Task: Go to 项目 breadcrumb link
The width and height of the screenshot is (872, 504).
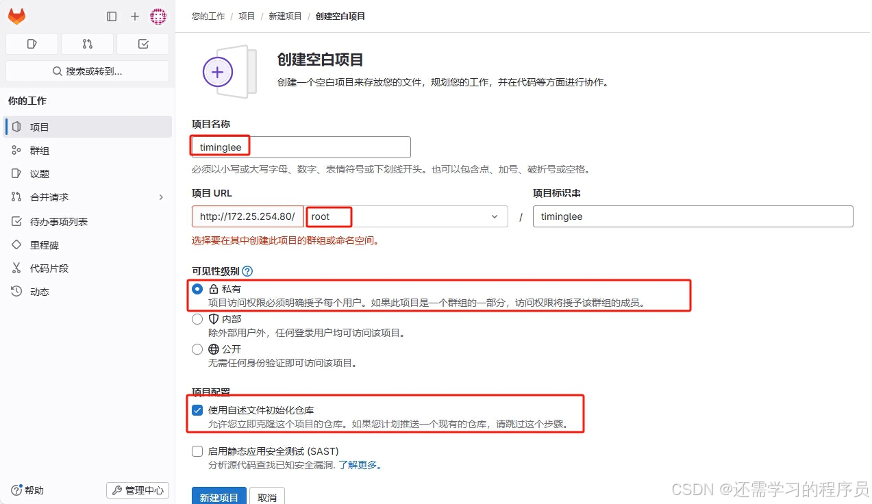Action: click(x=247, y=16)
